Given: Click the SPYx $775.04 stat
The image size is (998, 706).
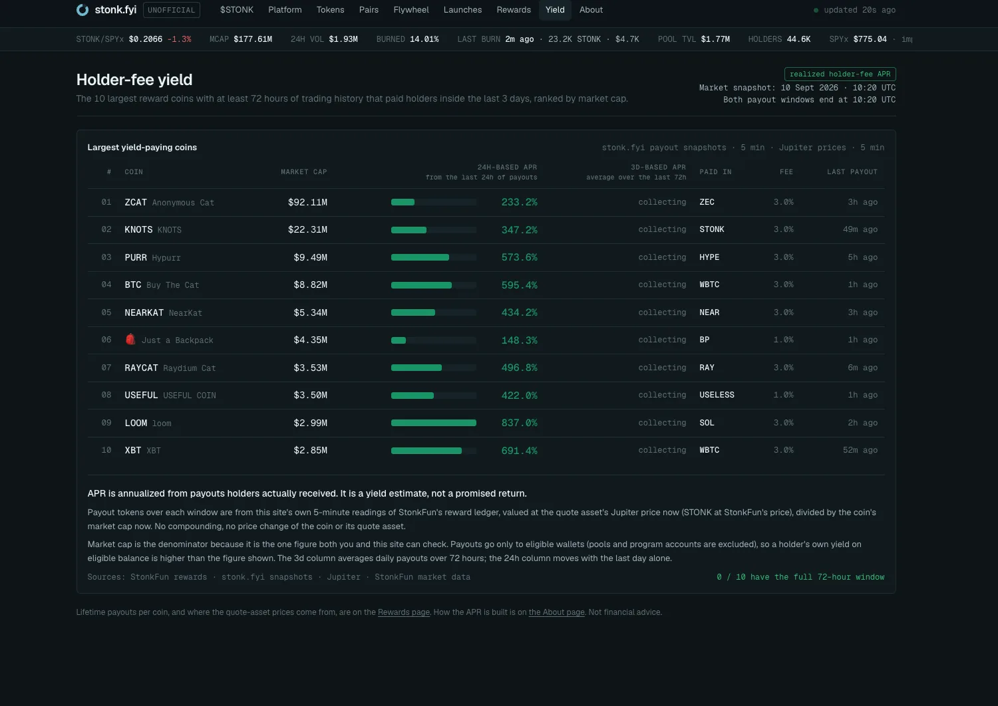Looking at the screenshot, I should point(858,39).
